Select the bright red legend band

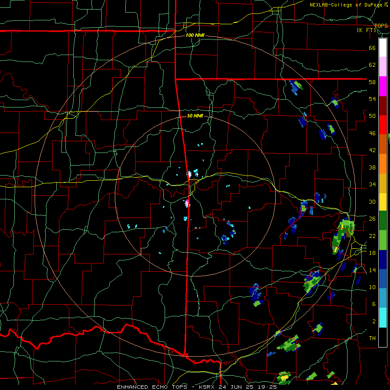(383, 125)
